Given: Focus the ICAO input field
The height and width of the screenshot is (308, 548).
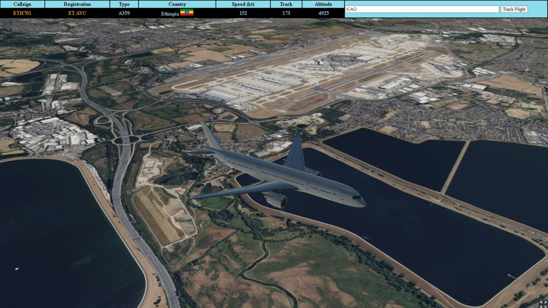Looking at the screenshot, I should (x=422, y=9).
